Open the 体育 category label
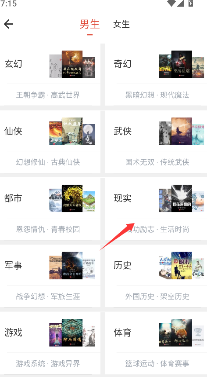207x377 pixels. pyautogui.click(x=122, y=333)
